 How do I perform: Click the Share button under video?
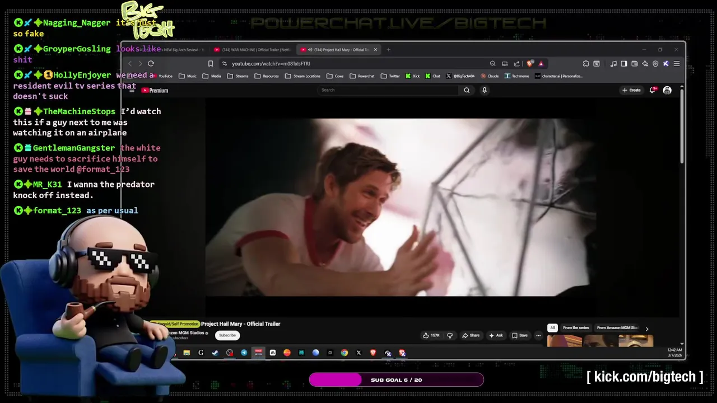pos(471,335)
